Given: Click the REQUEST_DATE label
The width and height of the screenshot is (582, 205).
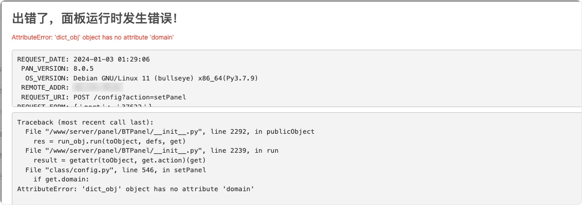Looking at the screenshot, I should tap(44, 59).
